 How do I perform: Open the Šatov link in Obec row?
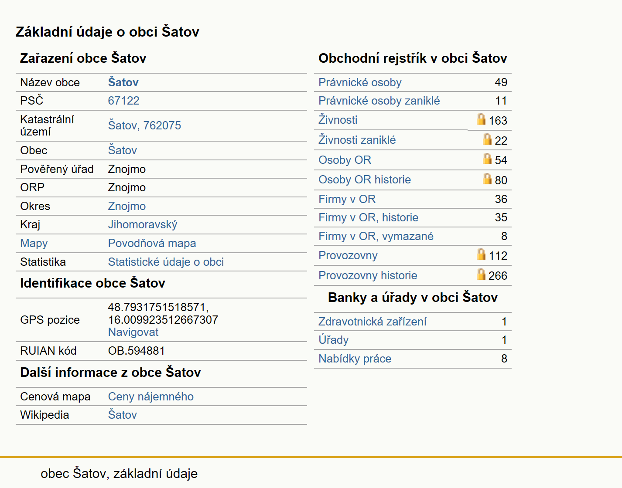(x=122, y=150)
